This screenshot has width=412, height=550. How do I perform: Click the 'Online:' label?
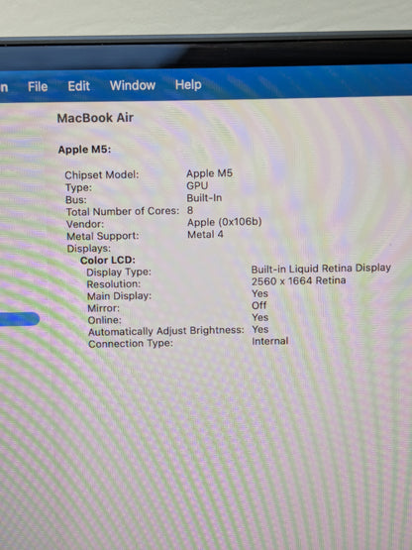[105, 320]
